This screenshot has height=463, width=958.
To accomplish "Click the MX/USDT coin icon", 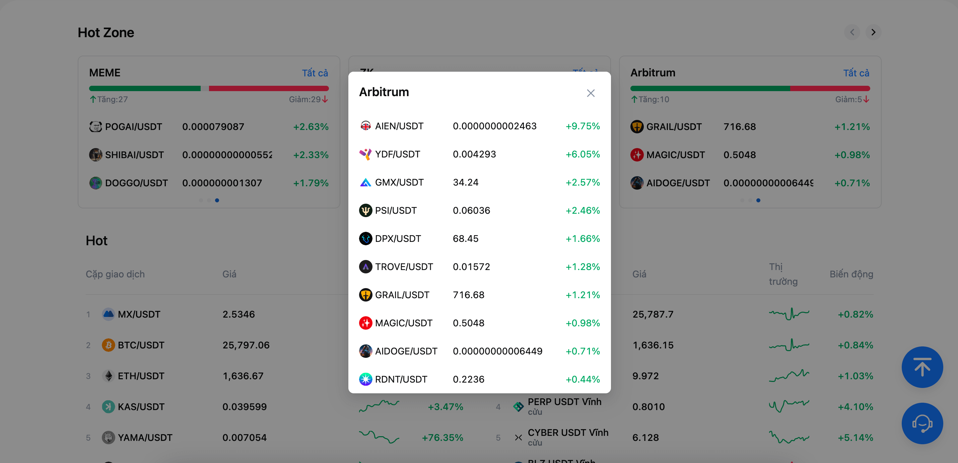I will point(108,314).
